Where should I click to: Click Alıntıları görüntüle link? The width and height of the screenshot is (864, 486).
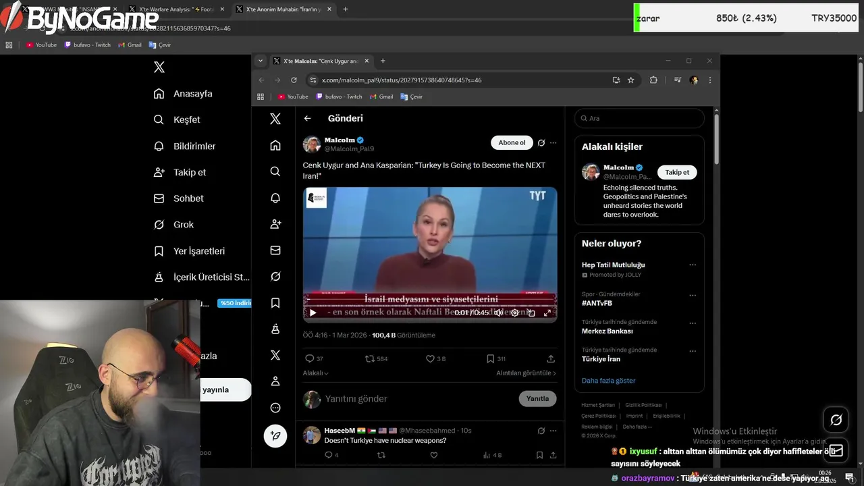click(x=526, y=373)
